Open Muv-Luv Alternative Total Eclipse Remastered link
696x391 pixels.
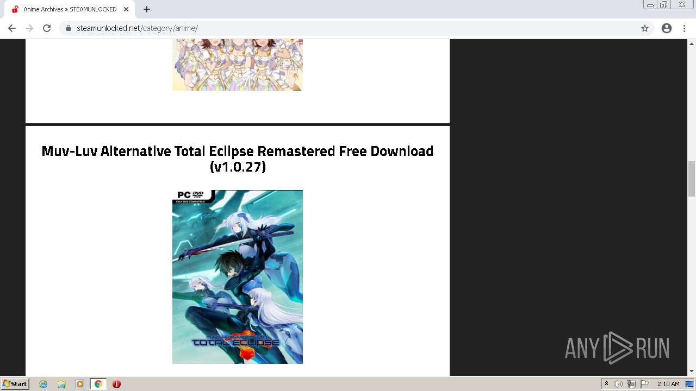pyautogui.click(x=238, y=159)
